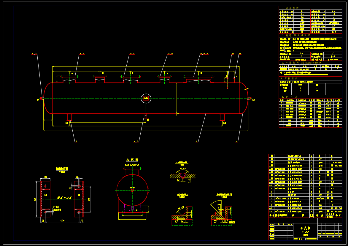Click the "左视图" left view label
This screenshot has height=246, width=348.
point(131,160)
